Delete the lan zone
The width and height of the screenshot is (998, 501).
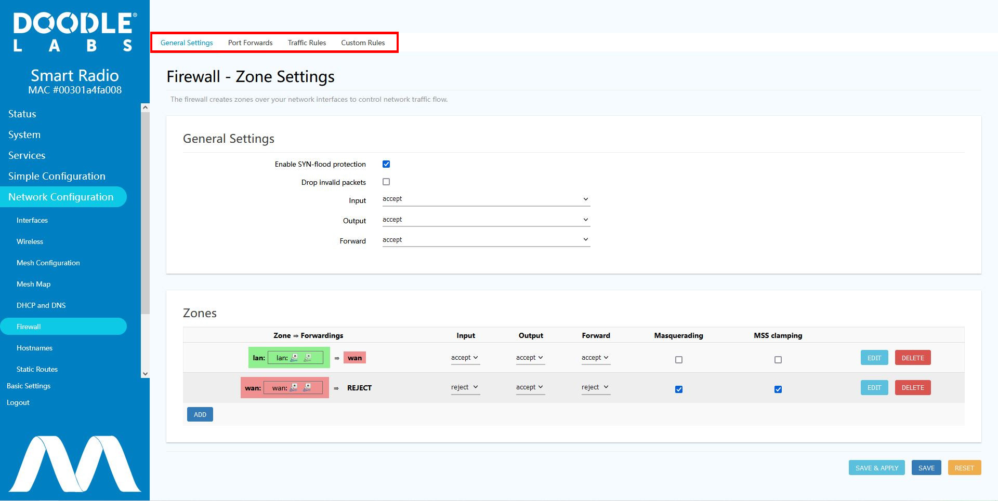click(x=912, y=358)
